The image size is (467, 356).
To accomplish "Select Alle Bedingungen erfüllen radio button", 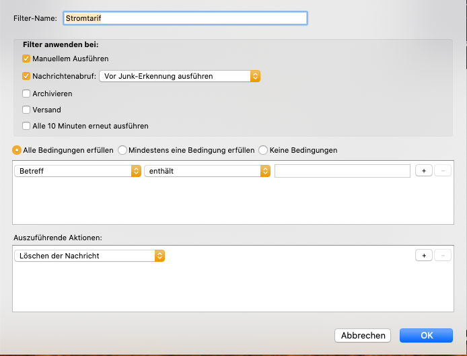I will 17,150.
